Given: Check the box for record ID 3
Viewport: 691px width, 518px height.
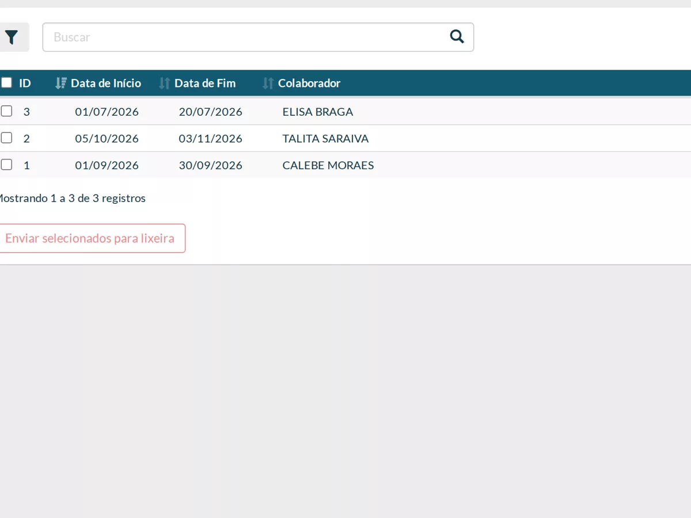Looking at the screenshot, I should pos(6,111).
